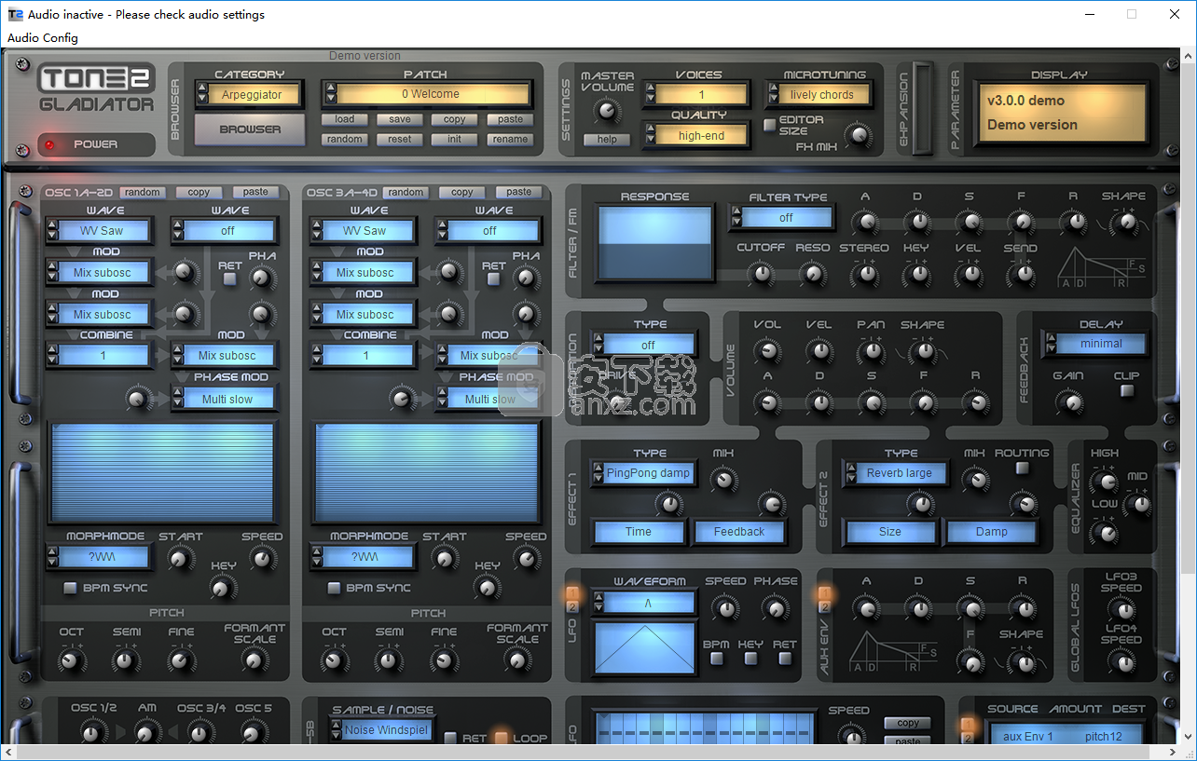Select LFO tab 1

point(572,593)
